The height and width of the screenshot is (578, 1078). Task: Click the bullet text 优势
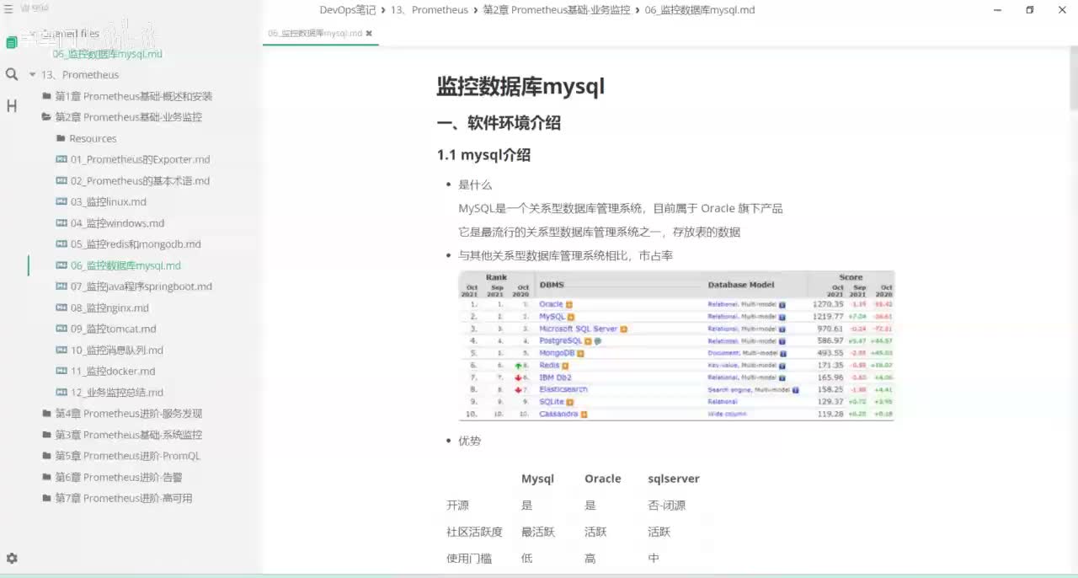470,441
